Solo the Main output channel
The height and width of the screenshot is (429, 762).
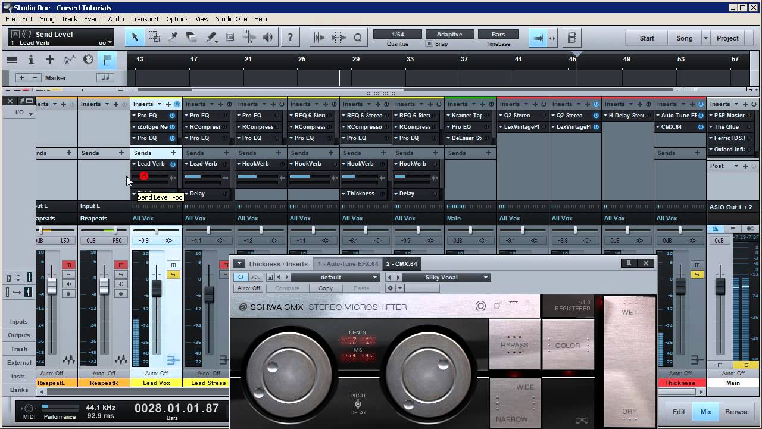(x=746, y=365)
